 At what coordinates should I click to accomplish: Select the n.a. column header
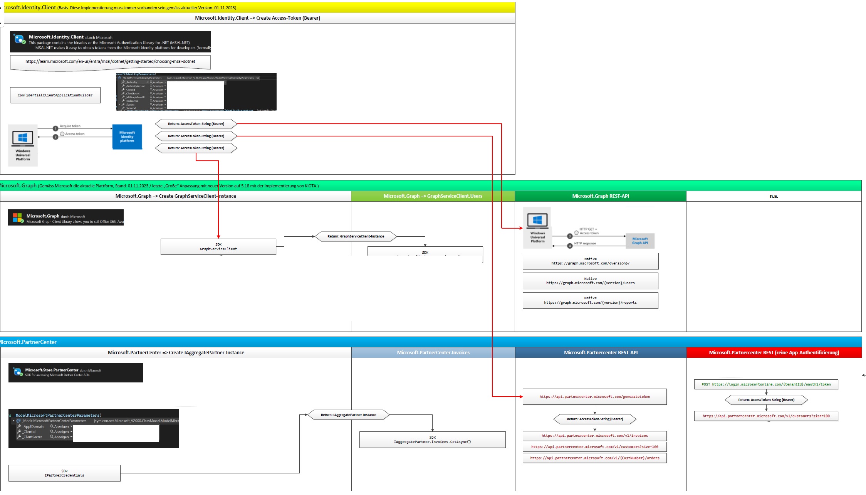(774, 196)
